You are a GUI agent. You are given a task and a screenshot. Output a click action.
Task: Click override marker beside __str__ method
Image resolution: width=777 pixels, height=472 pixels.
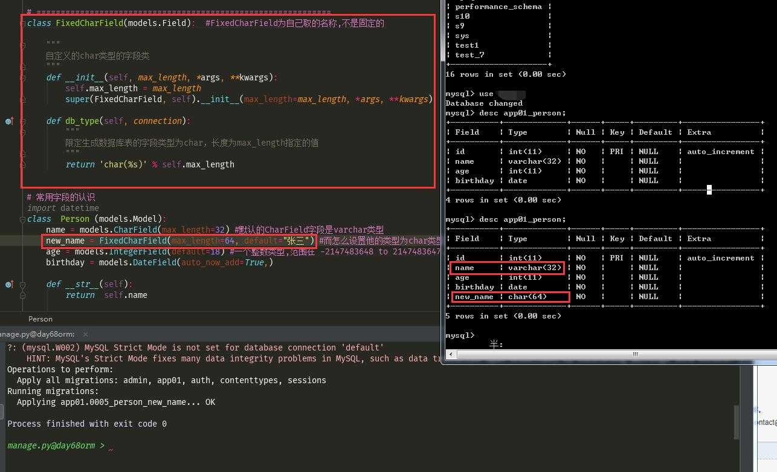pyautogui.click(x=8, y=284)
